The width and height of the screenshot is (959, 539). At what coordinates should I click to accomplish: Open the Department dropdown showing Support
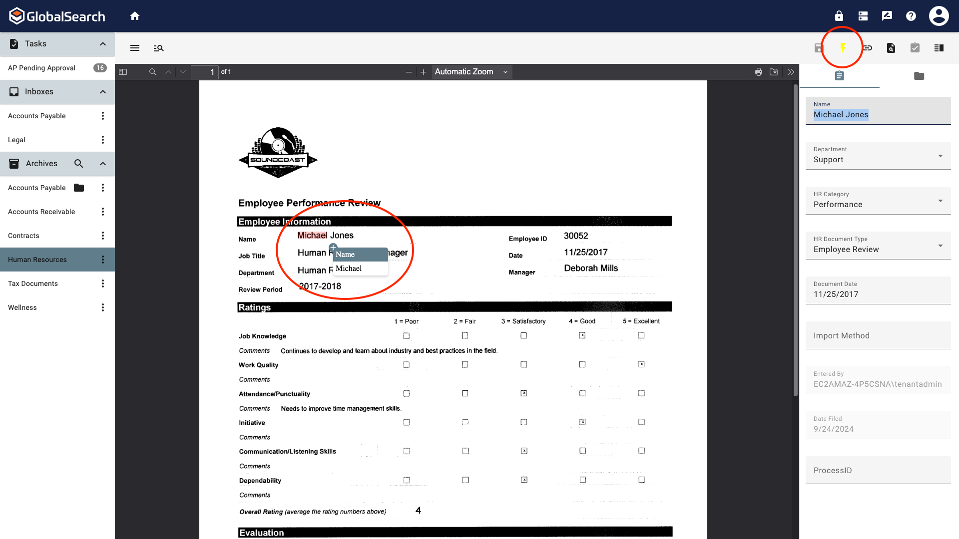point(940,156)
